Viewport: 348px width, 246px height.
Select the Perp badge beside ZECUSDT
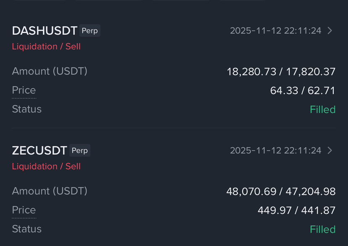pos(80,151)
